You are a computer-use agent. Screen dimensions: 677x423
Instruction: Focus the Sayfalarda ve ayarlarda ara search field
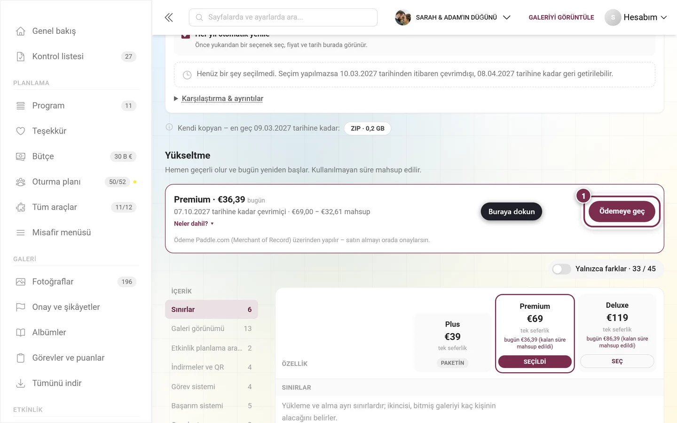point(283,17)
